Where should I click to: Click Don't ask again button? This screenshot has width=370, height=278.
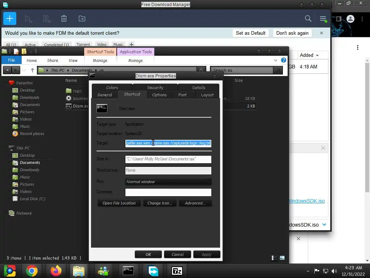pyautogui.click(x=292, y=33)
